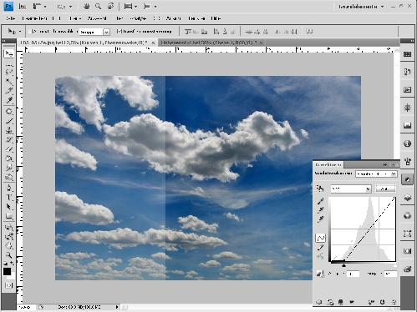
Task: Open the Curves preset dropdown
Action: tap(376, 174)
